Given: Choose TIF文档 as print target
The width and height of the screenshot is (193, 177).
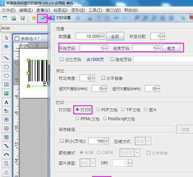Looking at the screenshot, I should (123, 109).
